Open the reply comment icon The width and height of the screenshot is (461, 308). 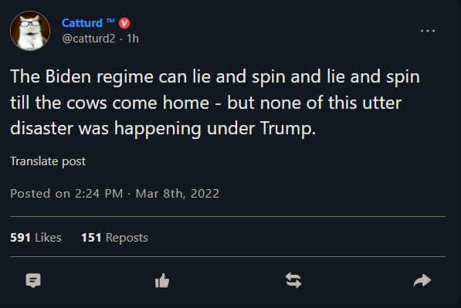pyautogui.click(x=33, y=280)
